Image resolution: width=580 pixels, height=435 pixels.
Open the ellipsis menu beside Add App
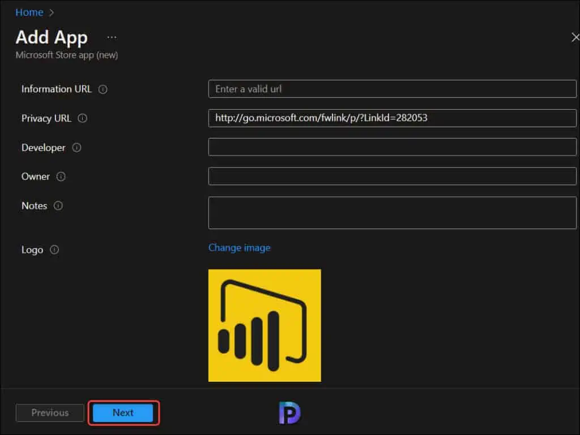(x=112, y=37)
